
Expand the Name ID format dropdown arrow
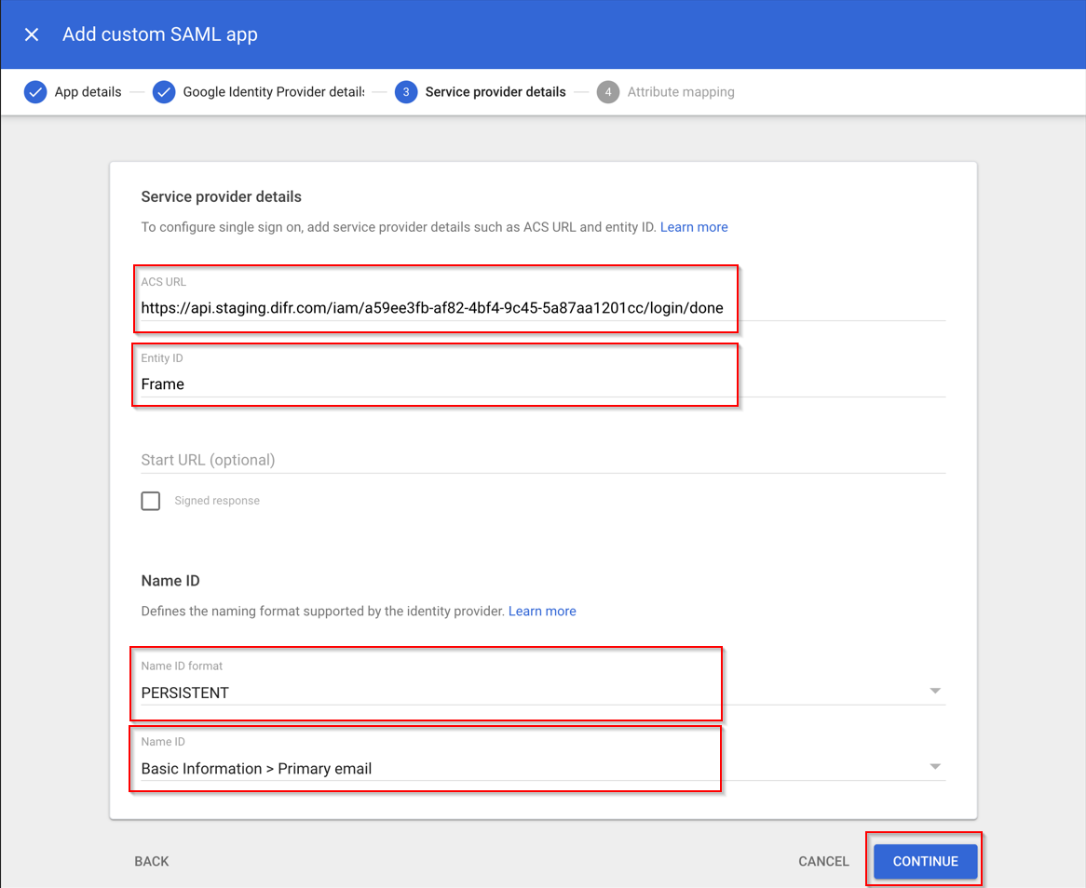pos(935,691)
